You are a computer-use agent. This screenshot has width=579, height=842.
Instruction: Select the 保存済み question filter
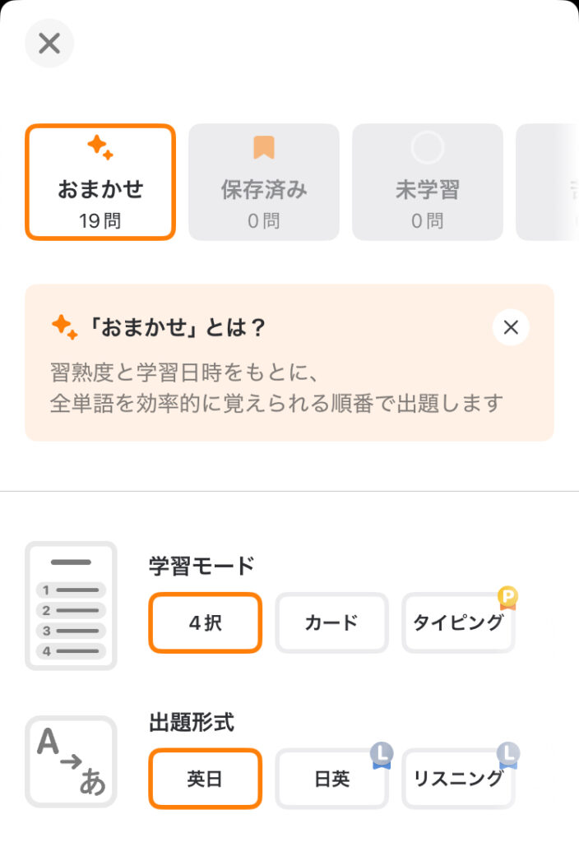263,181
